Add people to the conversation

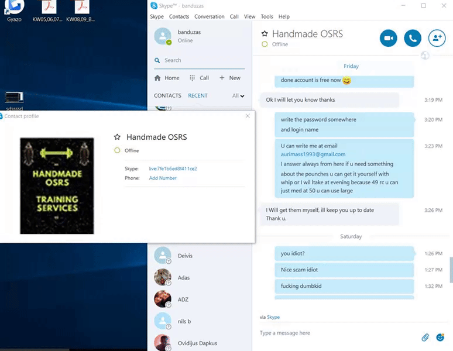(x=437, y=38)
